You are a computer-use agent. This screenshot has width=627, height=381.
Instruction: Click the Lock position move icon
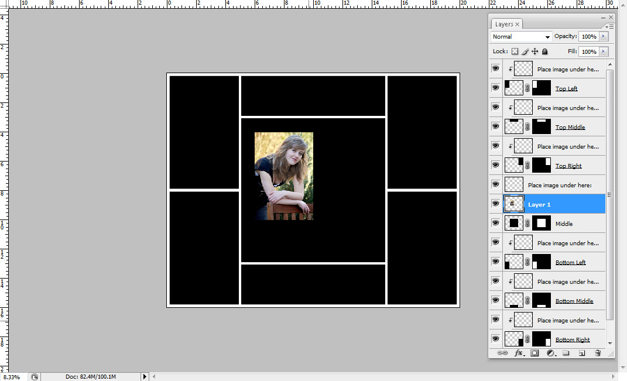tap(535, 52)
